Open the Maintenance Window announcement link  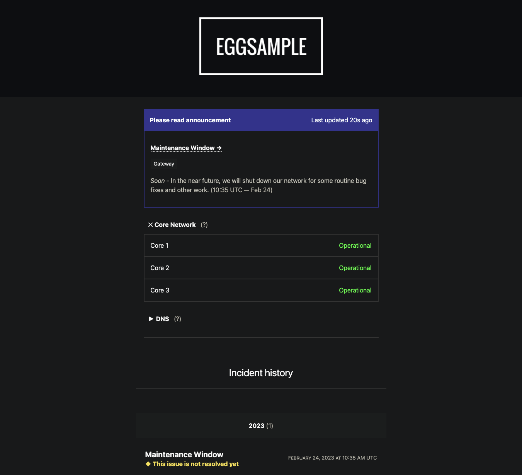(186, 148)
